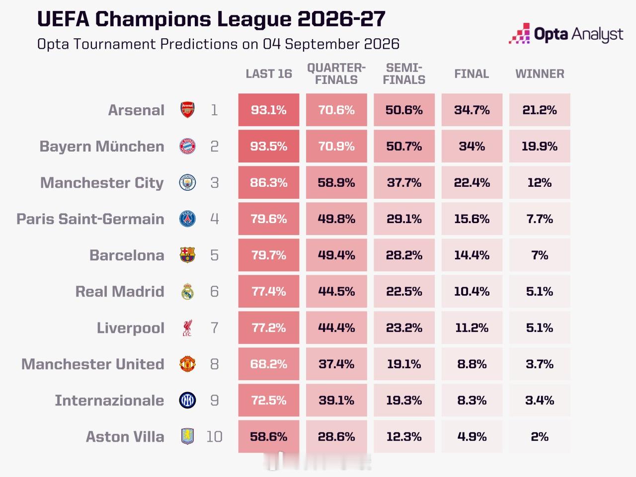
Task: Click the LAST 16 column header
Action: pos(269,74)
